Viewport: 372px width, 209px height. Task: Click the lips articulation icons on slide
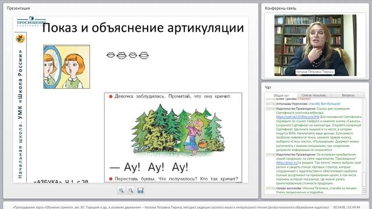[x=127, y=56]
